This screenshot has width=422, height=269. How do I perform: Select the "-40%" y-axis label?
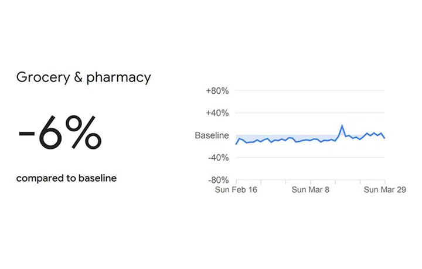click(x=217, y=158)
